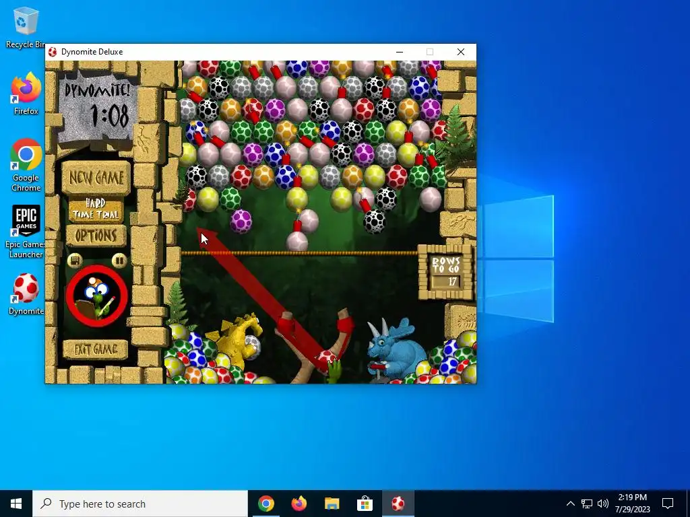Open Microsoft Store from the taskbar

[365, 504]
